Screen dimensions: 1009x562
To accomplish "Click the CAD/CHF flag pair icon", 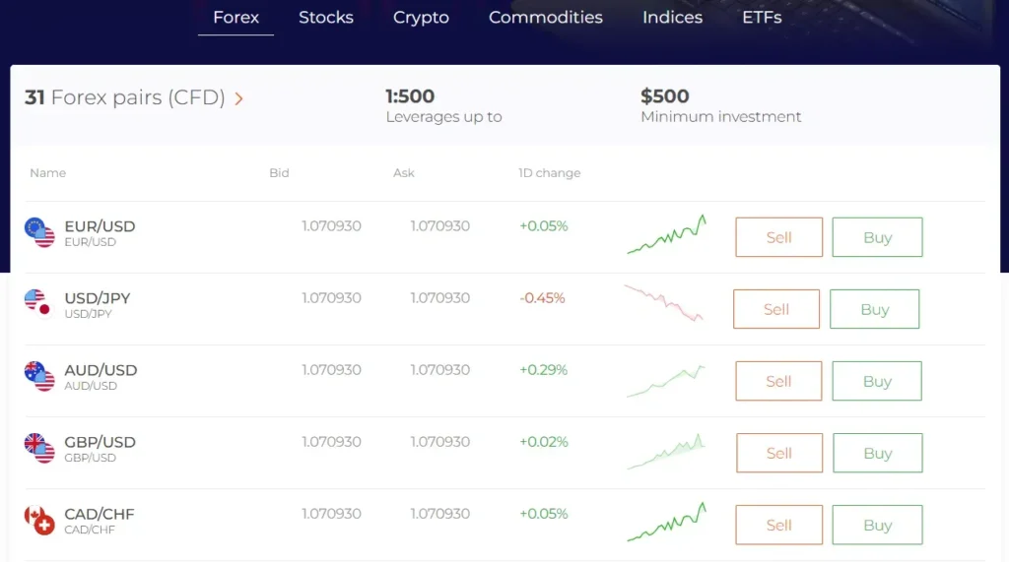I will point(39,520).
